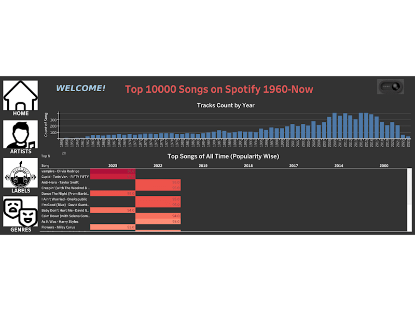This screenshot has width=415, height=311.
Task: Click the Tracks Count by Year title
Action: [226, 106]
